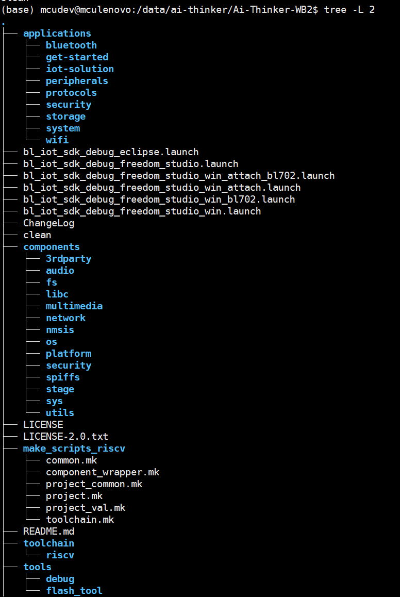The image size is (400, 597).
Task: Select the wifi folder under applications
Action: [x=57, y=140]
